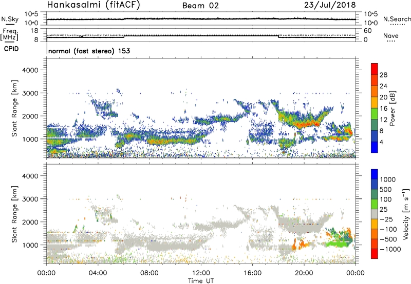Image resolution: width=411 pixels, height=284 pixels.
Task: Click the right 10^0 noise axis label
Action: tap(370, 23)
